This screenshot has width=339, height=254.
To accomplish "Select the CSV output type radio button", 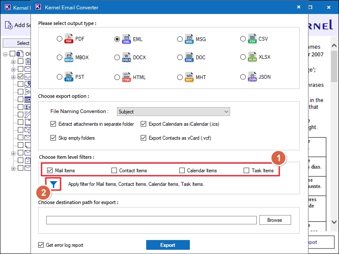I will [x=243, y=39].
